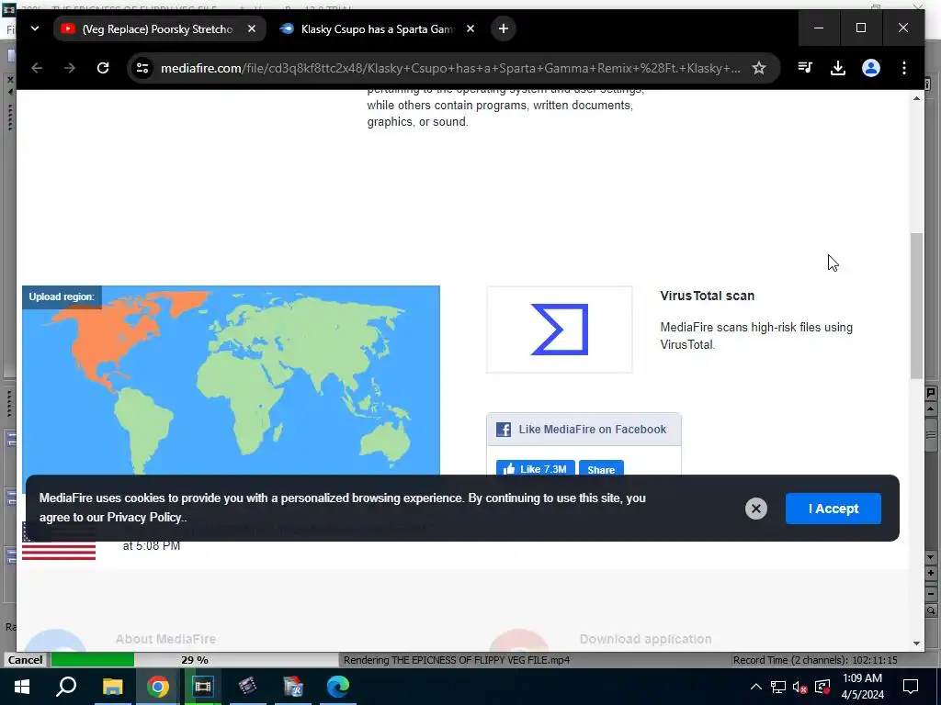Click the Download application heading
This screenshot has height=705, width=941.
point(646,639)
